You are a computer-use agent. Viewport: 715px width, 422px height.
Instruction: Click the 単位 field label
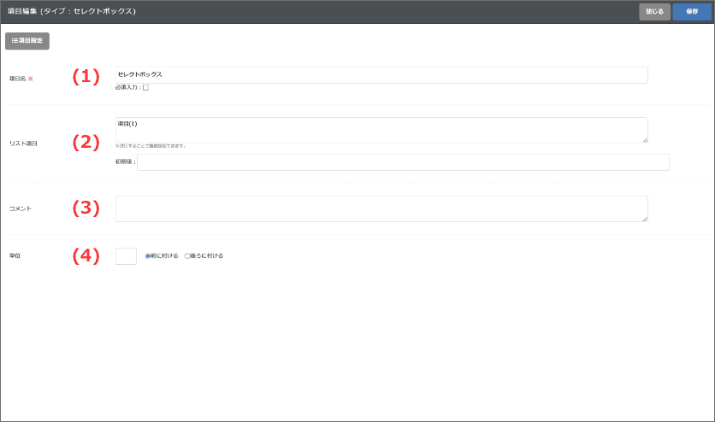click(15, 255)
